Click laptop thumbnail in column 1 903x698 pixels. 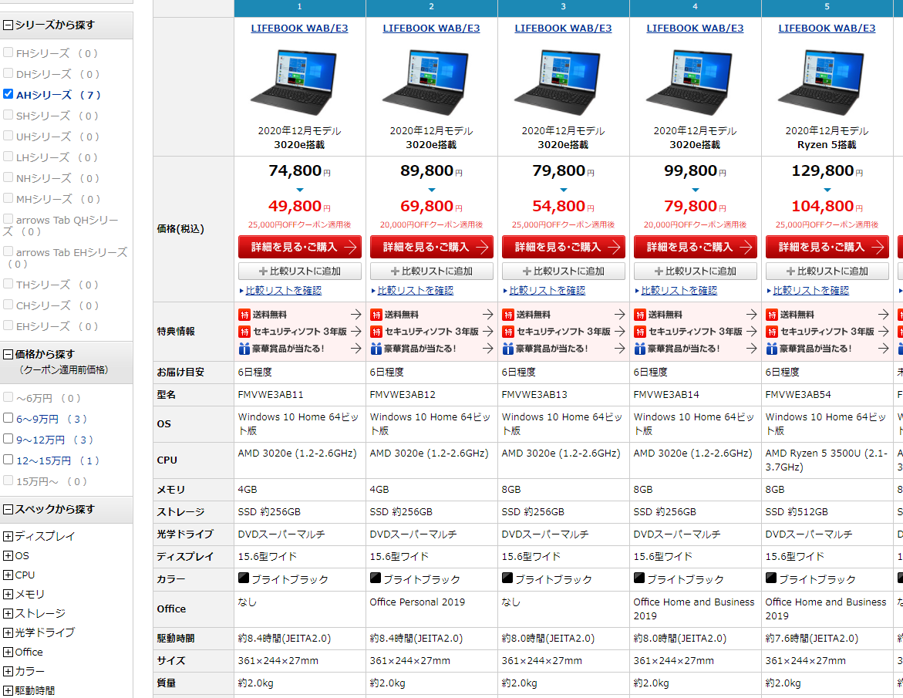click(295, 82)
